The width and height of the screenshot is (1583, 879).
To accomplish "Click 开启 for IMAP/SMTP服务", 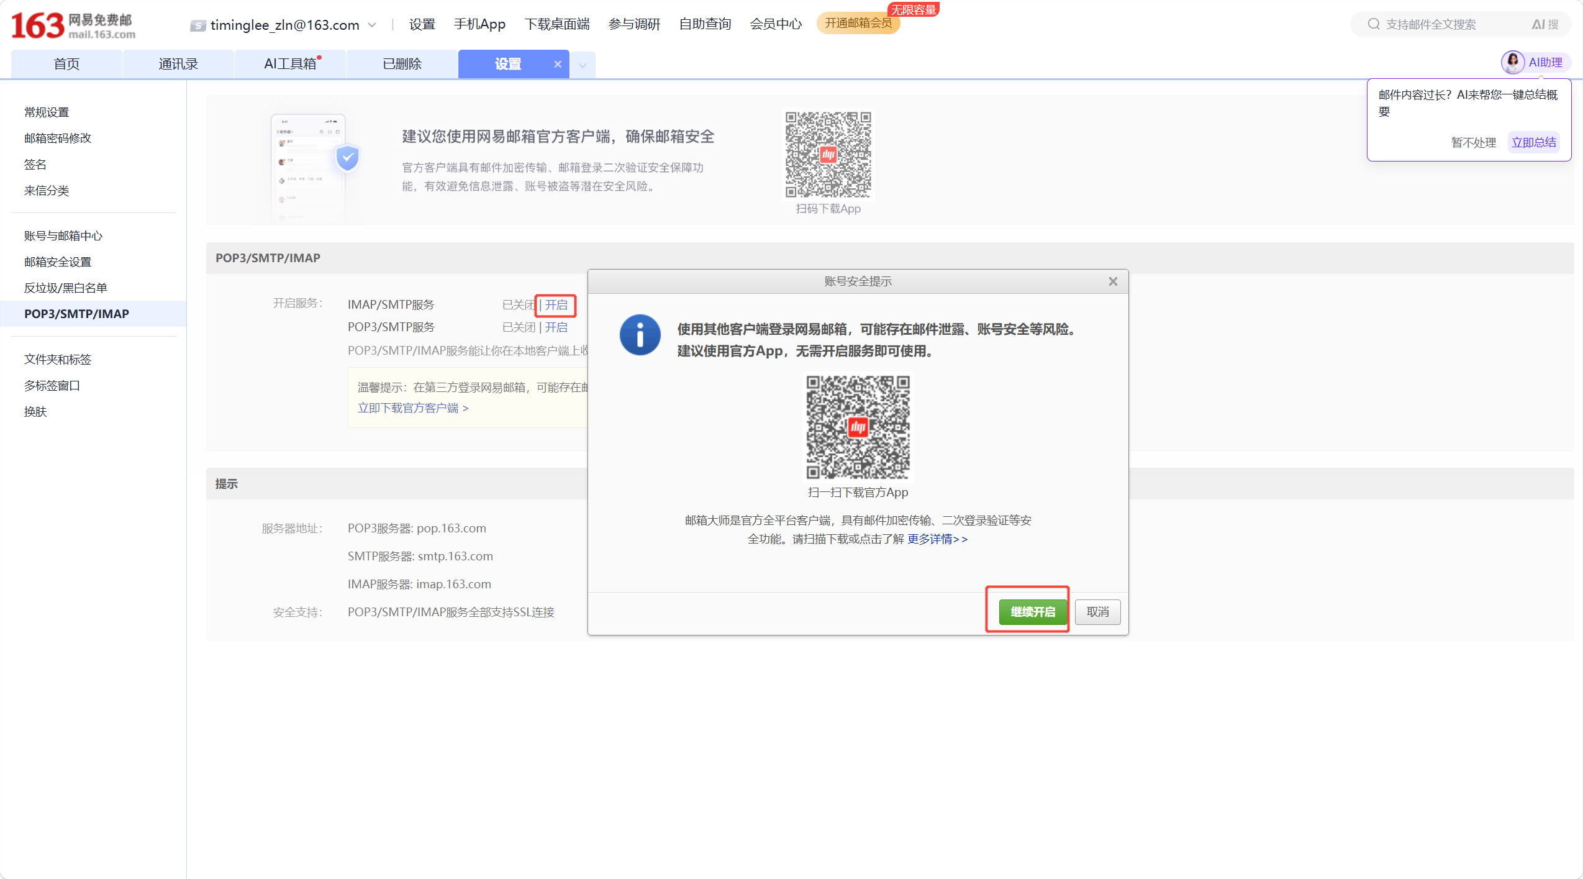I will 556,305.
